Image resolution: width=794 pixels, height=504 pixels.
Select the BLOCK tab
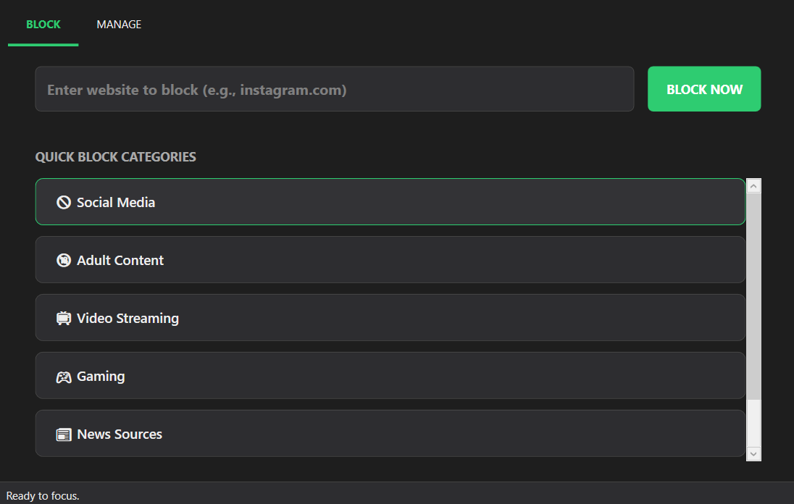pyautogui.click(x=43, y=25)
